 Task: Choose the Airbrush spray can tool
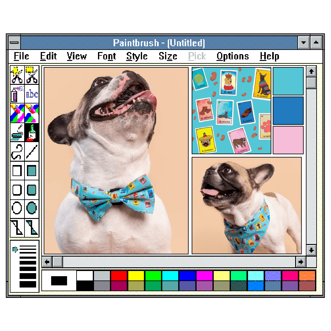(17, 94)
